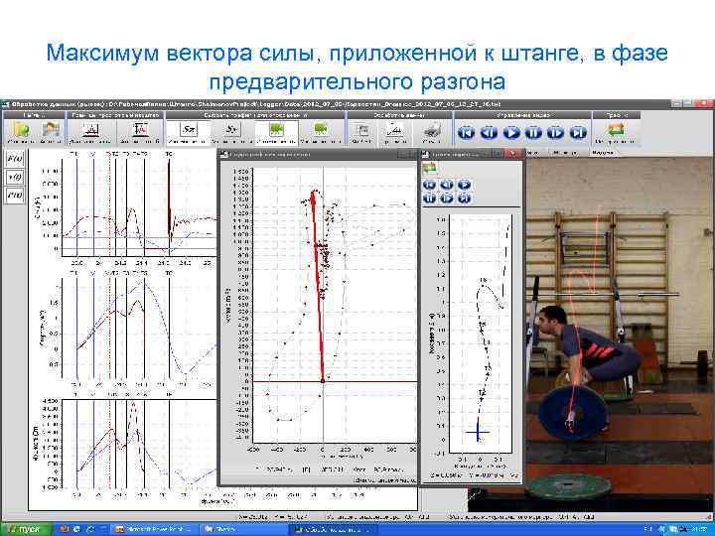Image resolution: width=715 pixels, height=536 pixels.
Task: Click the system tray clock
Action: pos(699,530)
